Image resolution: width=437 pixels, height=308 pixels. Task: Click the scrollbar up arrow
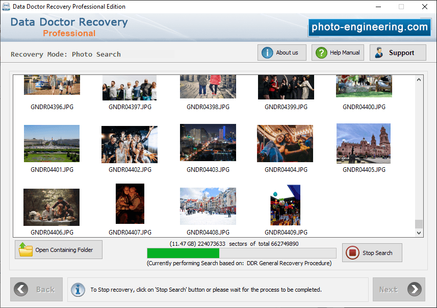pos(419,80)
